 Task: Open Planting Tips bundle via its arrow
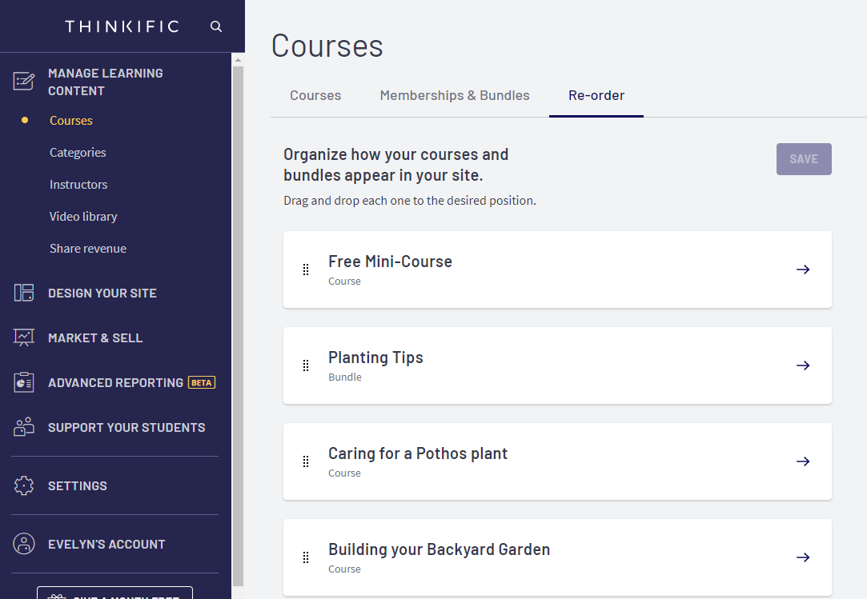coord(803,365)
